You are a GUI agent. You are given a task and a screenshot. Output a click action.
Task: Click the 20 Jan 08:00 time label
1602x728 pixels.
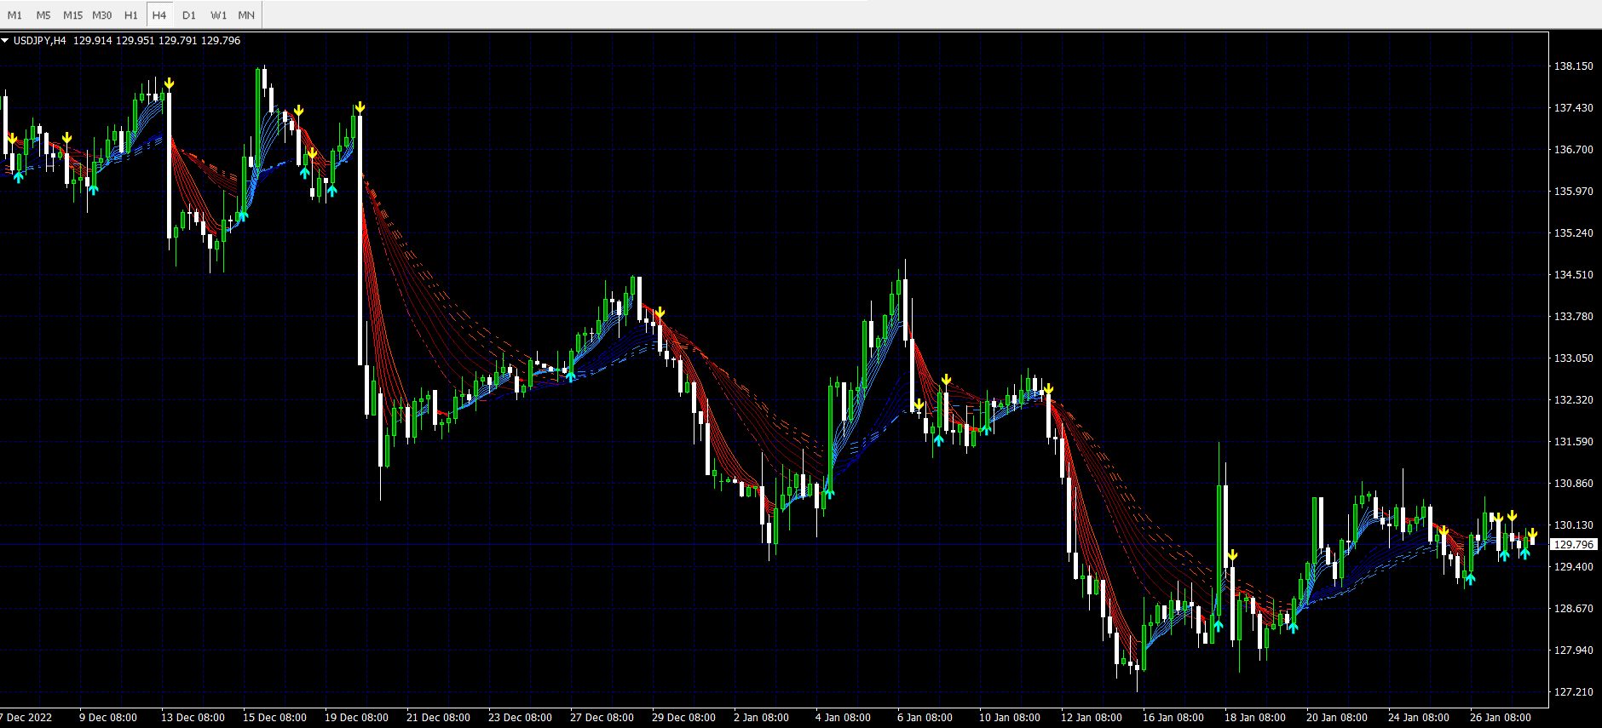[1336, 717]
